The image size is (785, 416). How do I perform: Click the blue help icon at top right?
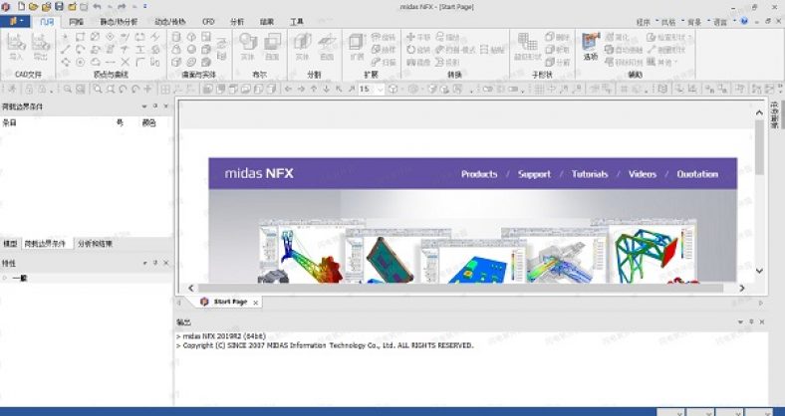[744, 22]
